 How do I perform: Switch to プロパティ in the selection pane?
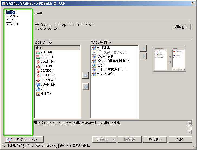tap(12, 24)
